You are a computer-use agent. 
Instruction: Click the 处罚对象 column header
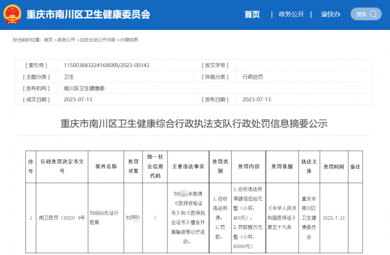pyautogui.click(x=133, y=167)
